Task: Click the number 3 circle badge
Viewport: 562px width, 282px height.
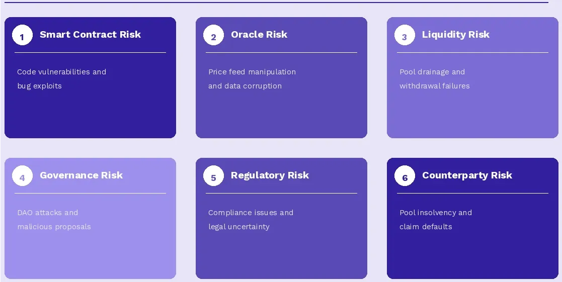Action: [405, 35]
